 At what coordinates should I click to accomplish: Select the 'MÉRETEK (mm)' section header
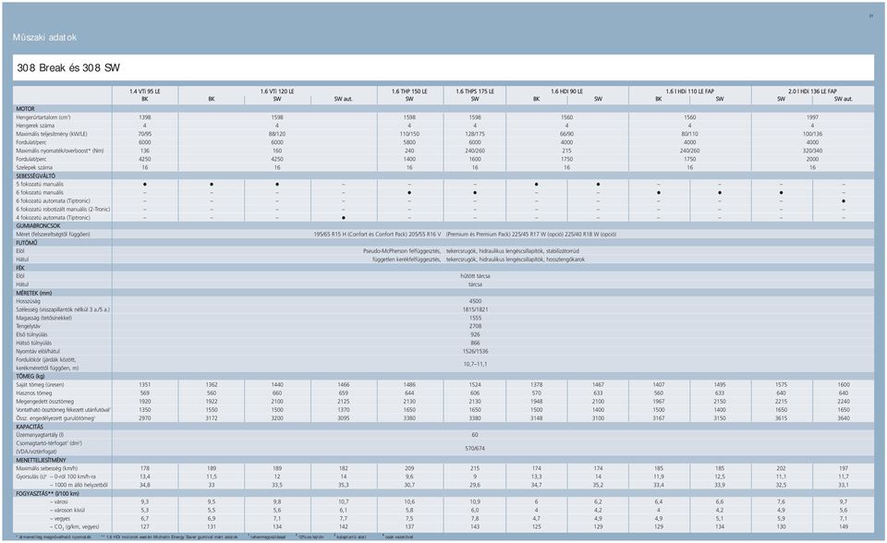pos(34,293)
